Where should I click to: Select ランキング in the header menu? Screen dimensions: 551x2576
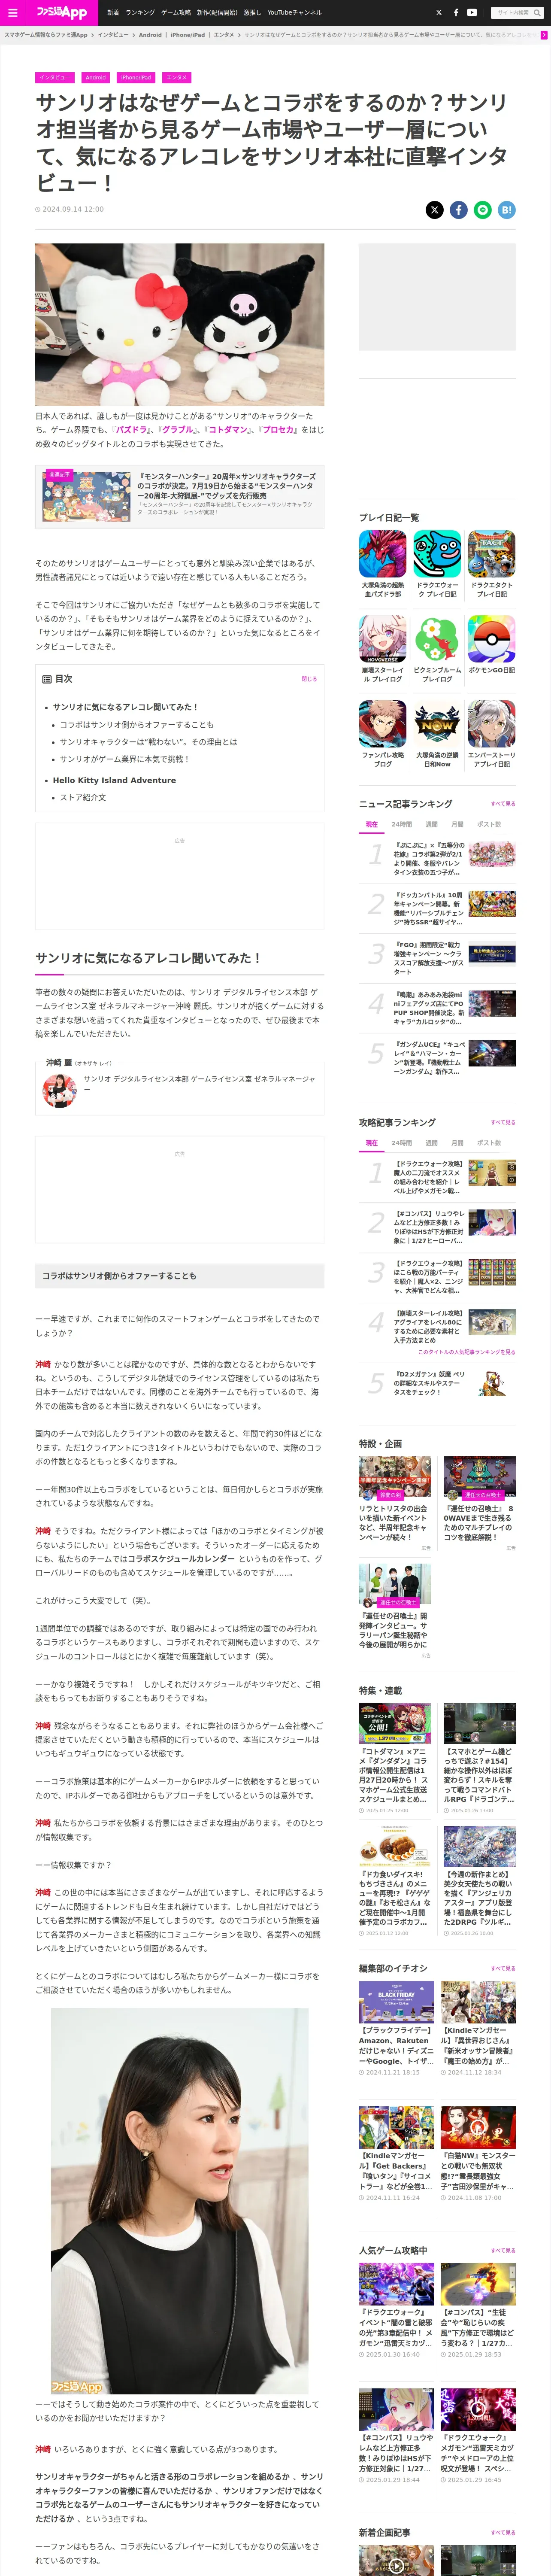[140, 13]
